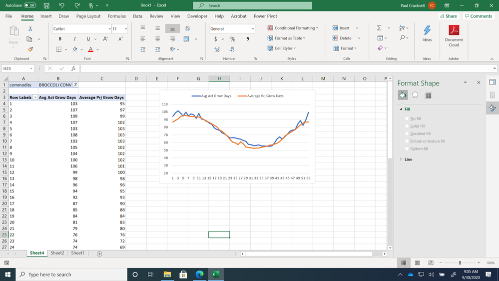Activate the Format Painter brush
Image resolution: width=499 pixels, height=281 pixels.
click(x=30, y=49)
